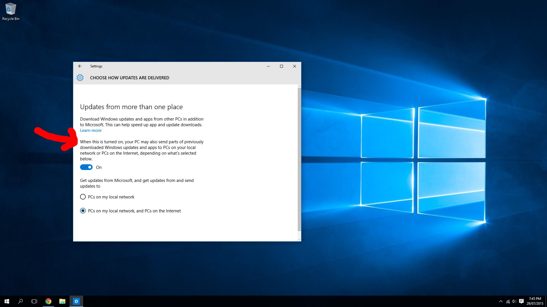Open Settings app icon in taskbar
The height and width of the screenshot is (307, 547).
click(76, 301)
